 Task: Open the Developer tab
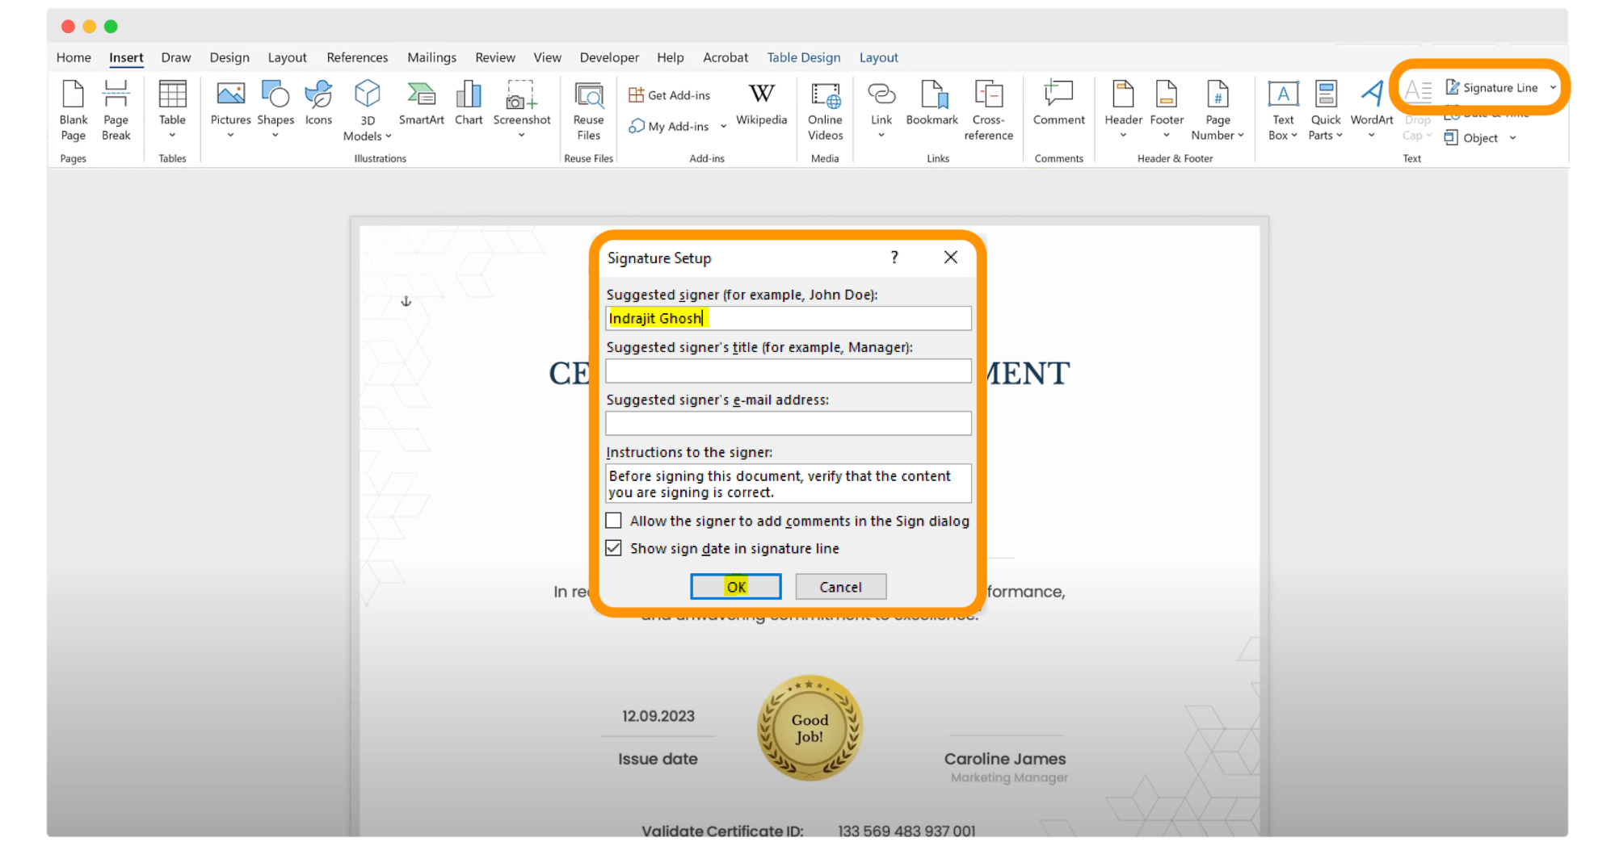tap(609, 57)
